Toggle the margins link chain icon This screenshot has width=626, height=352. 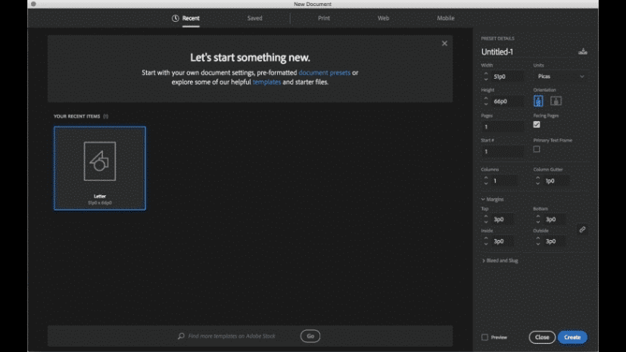click(x=582, y=229)
